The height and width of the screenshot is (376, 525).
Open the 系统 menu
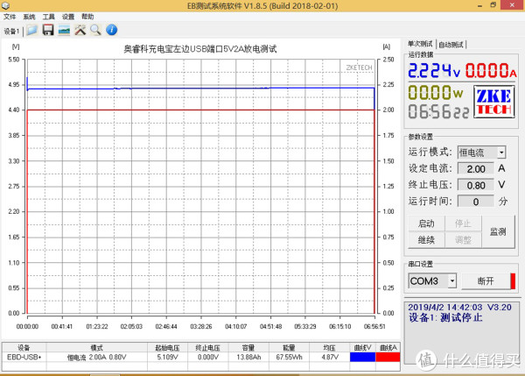(x=29, y=17)
